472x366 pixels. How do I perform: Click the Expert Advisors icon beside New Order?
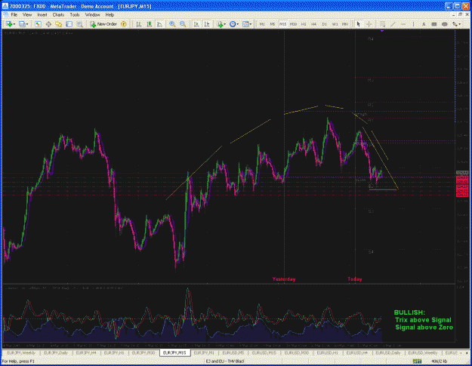123,24
